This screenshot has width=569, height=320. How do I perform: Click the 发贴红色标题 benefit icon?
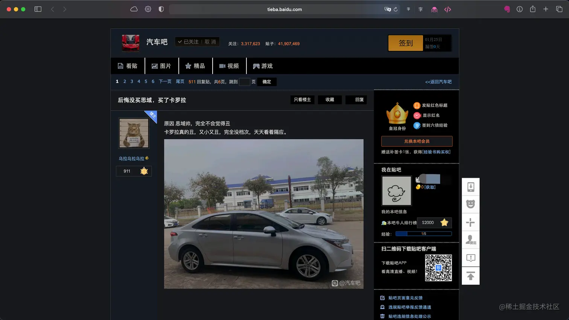coord(417,106)
